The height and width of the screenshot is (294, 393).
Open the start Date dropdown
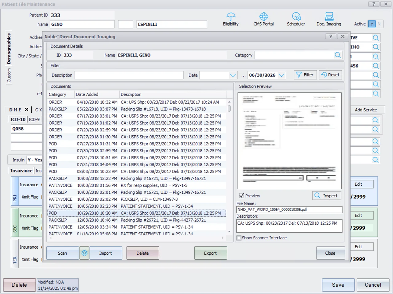click(233, 75)
